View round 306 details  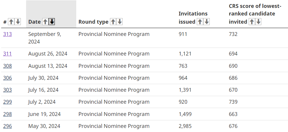coord(7,78)
